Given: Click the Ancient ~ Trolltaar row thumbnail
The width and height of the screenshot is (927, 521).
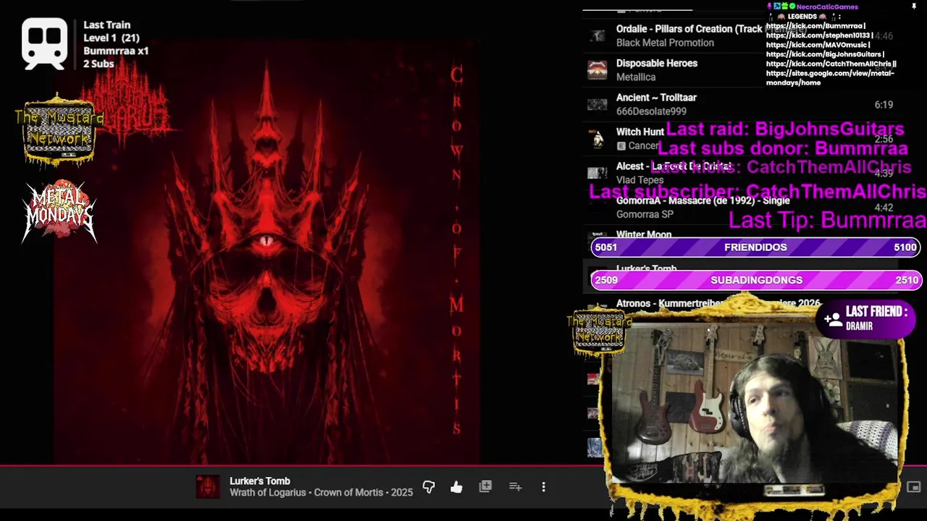Looking at the screenshot, I should (x=597, y=104).
